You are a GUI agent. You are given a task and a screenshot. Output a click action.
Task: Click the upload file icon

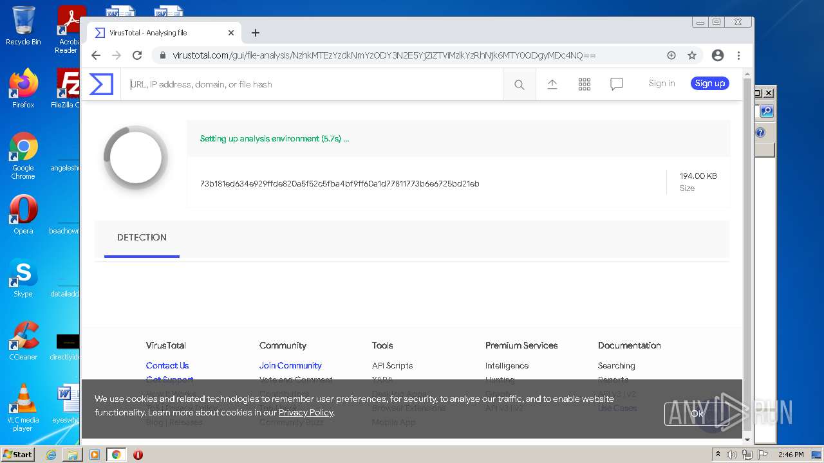point(552,84)
